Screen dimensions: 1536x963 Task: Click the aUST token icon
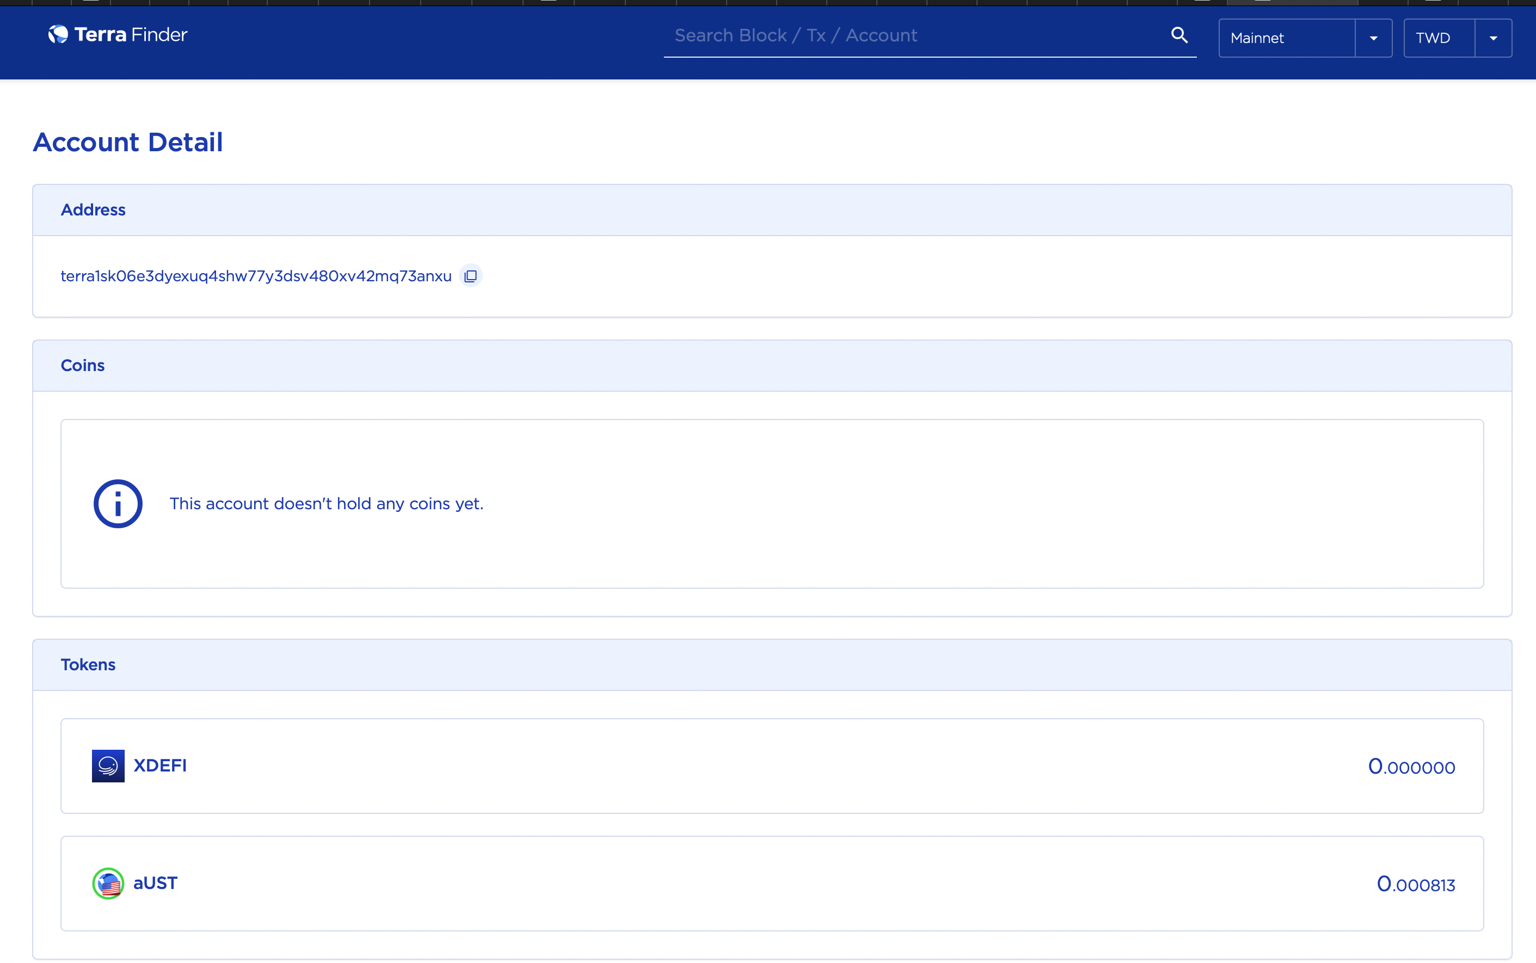tap(108, 884)
